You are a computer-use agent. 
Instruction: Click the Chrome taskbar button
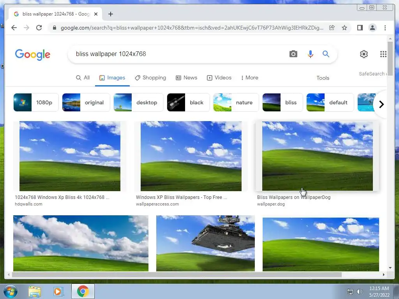coord(83,291)
